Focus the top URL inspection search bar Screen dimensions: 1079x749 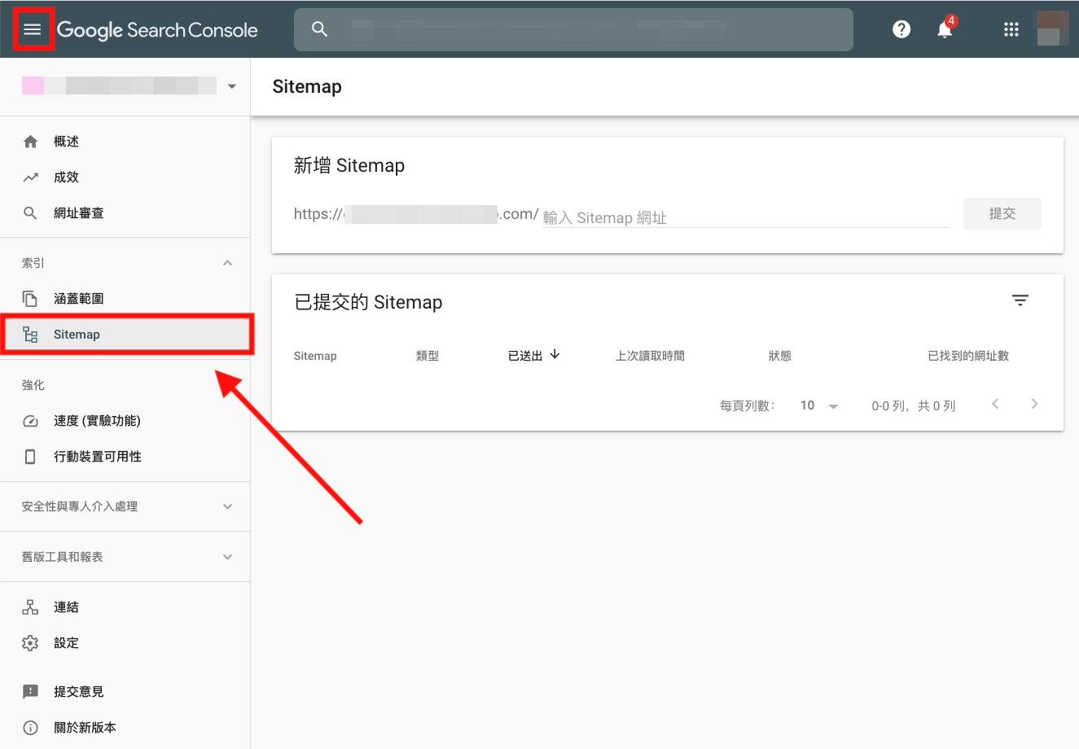tap(573, 29)
